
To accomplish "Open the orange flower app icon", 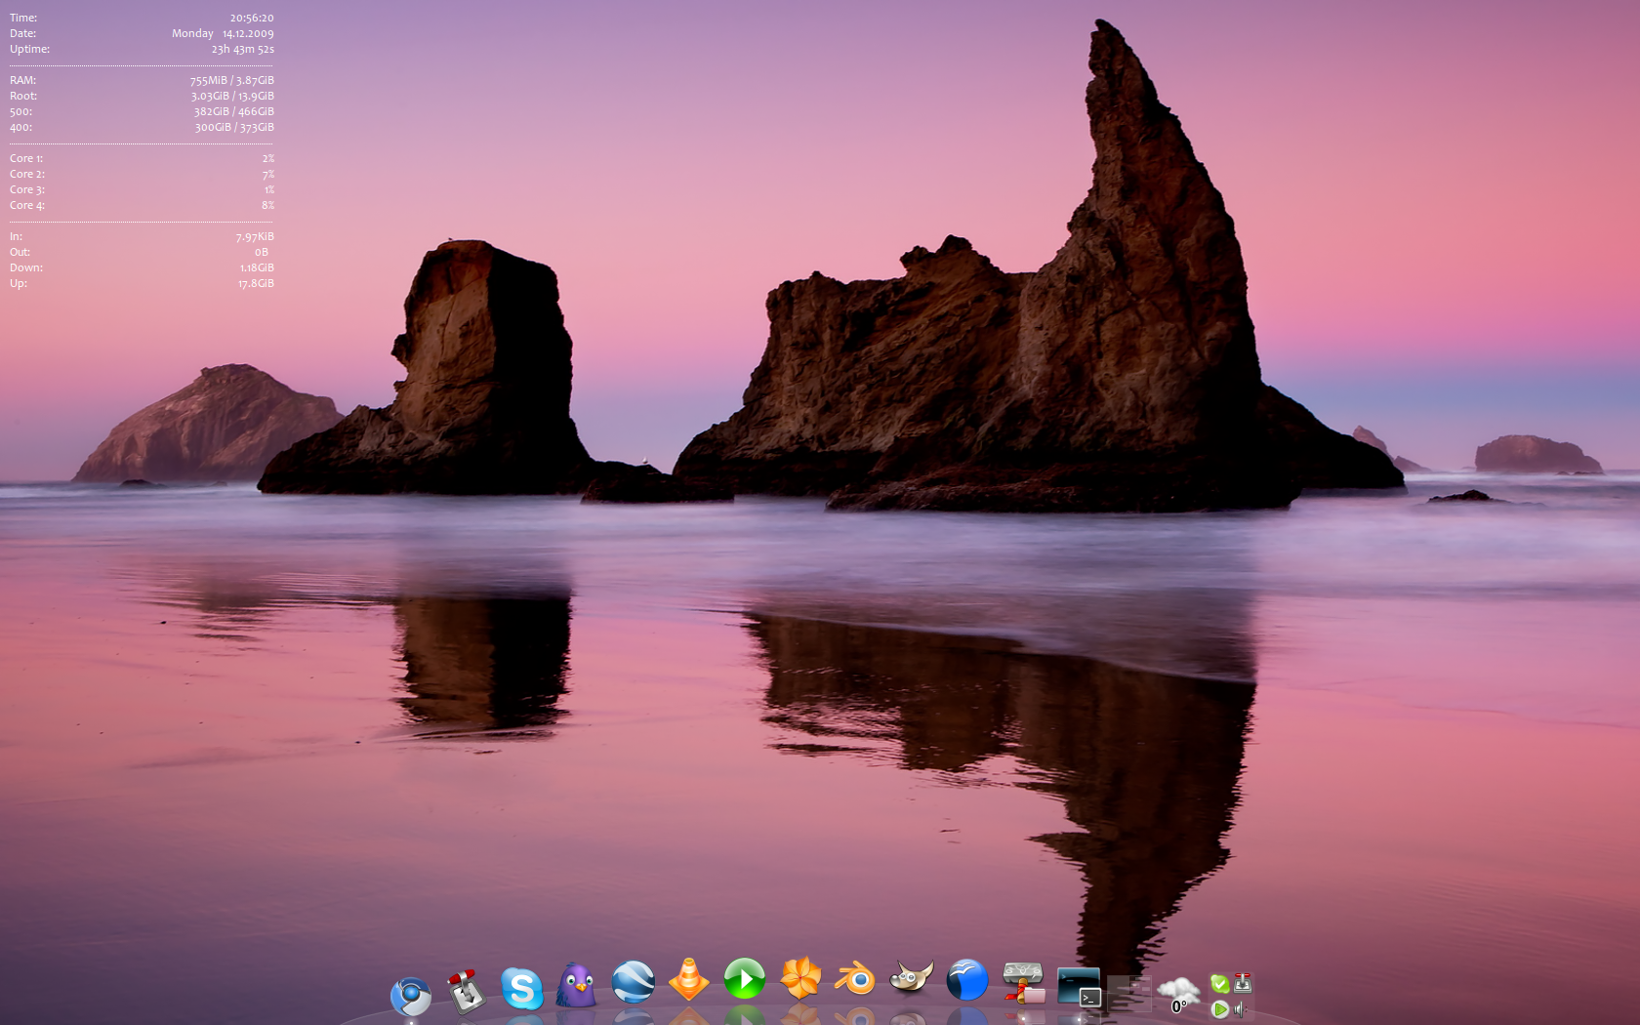I will pos(800,978).
